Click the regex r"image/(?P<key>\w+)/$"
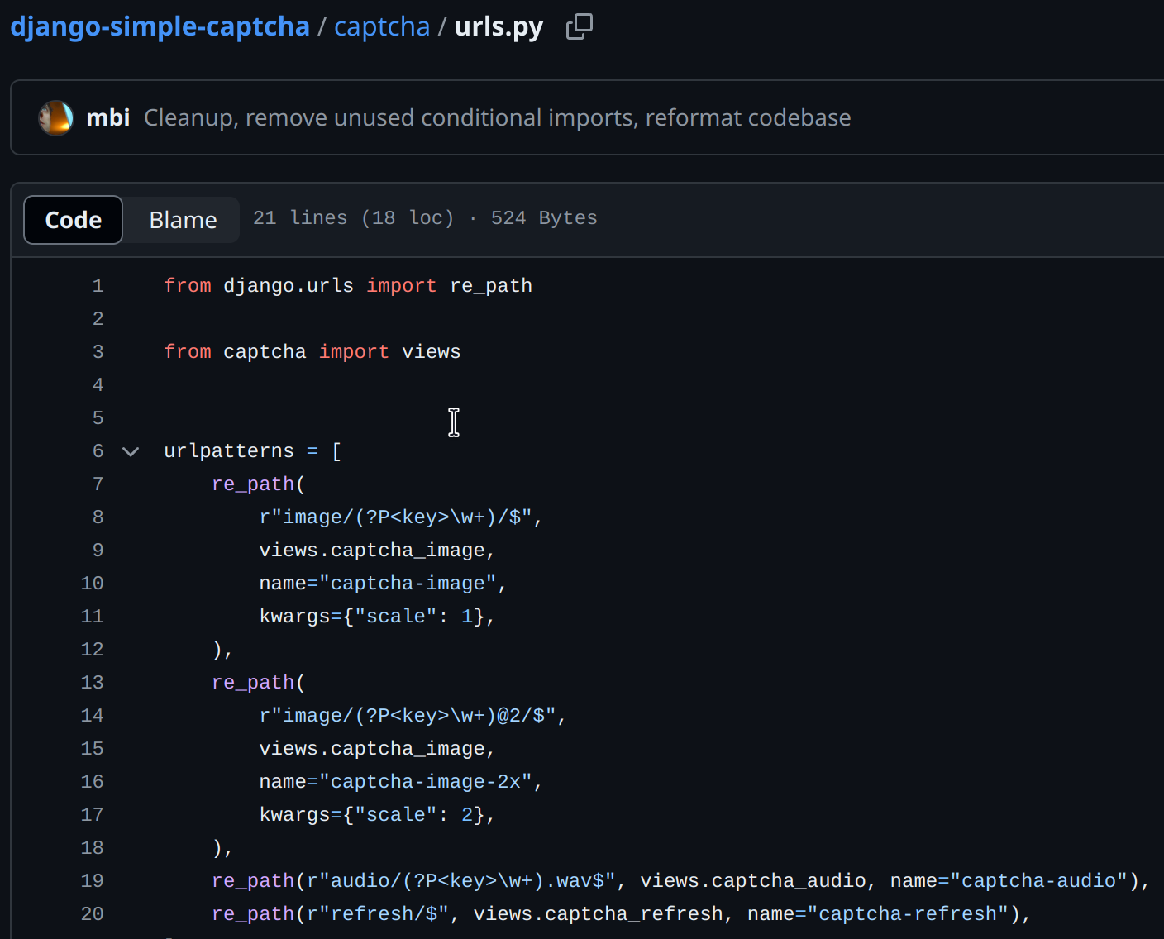Viewport: 1164px width, 939px height. click(x=395, y=517)
